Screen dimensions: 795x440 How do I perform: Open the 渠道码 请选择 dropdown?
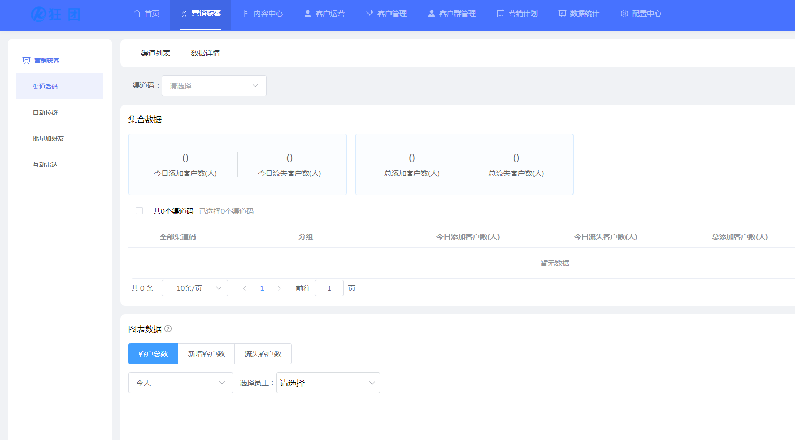tap(214, 86)
